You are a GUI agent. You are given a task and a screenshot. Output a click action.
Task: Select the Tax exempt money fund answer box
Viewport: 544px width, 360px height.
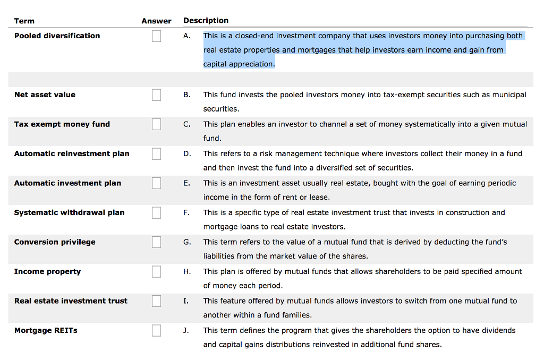(x=156, y=124)
